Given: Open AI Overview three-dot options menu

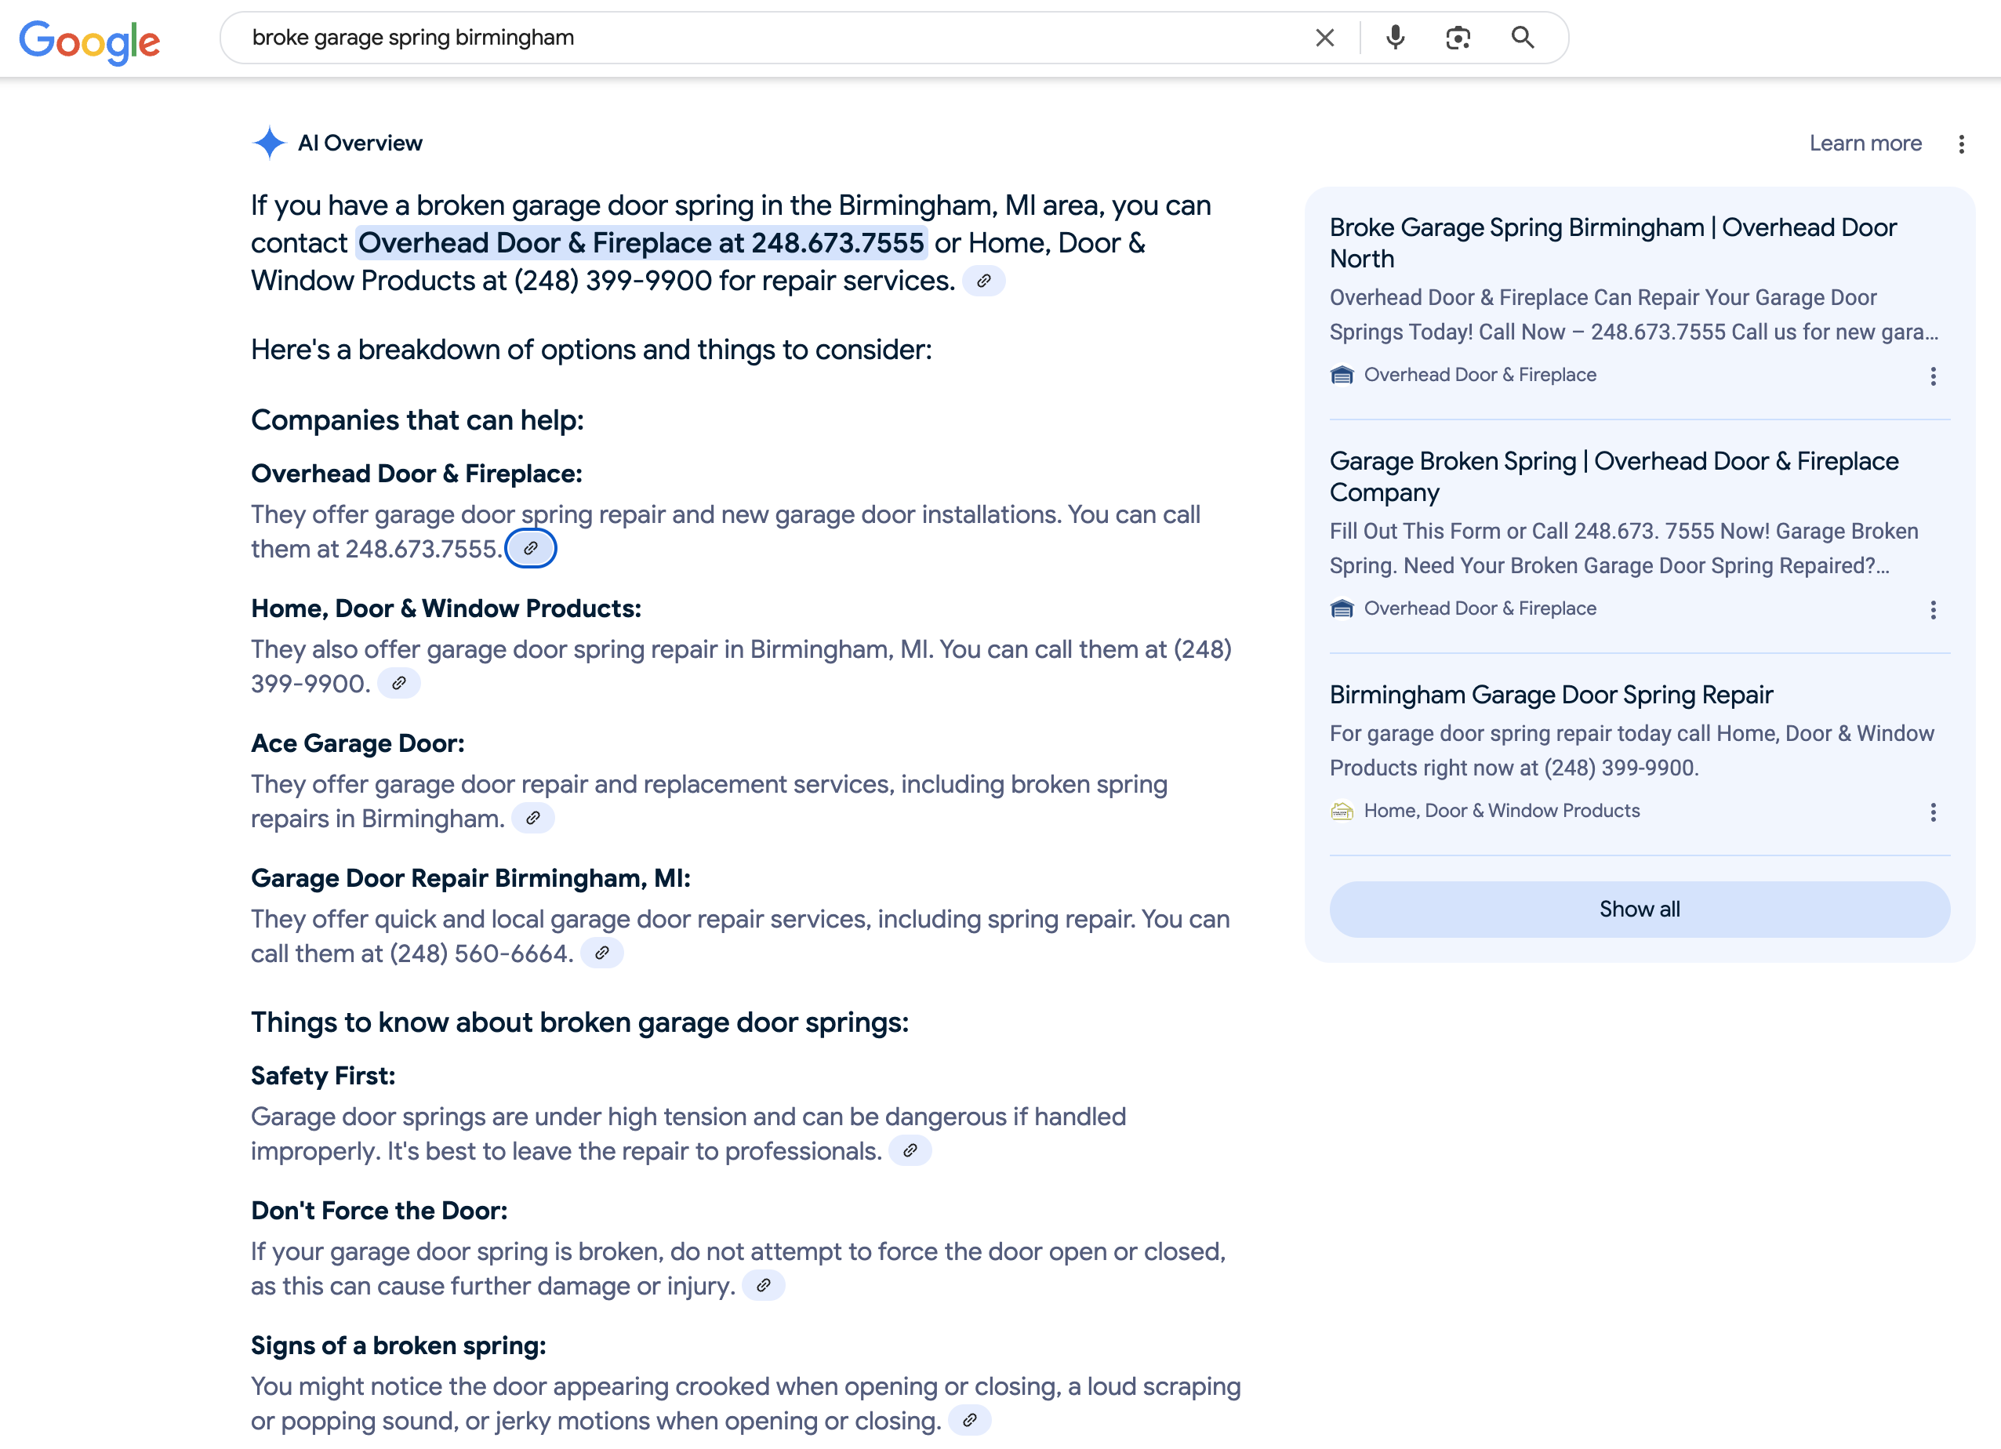Looking at the screenshot, I should (1960, 143).
